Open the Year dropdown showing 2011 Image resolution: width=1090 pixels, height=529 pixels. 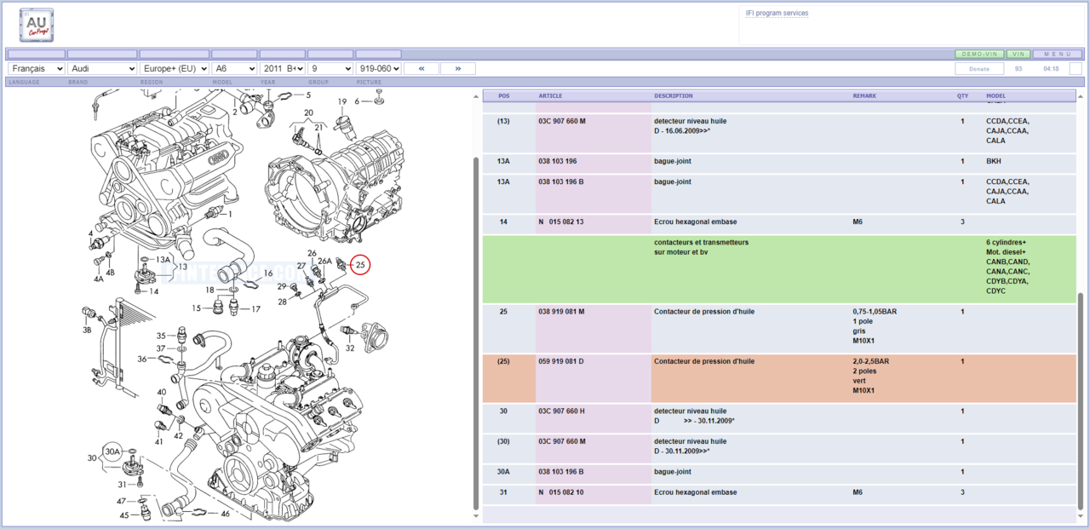tap(283, 68)
